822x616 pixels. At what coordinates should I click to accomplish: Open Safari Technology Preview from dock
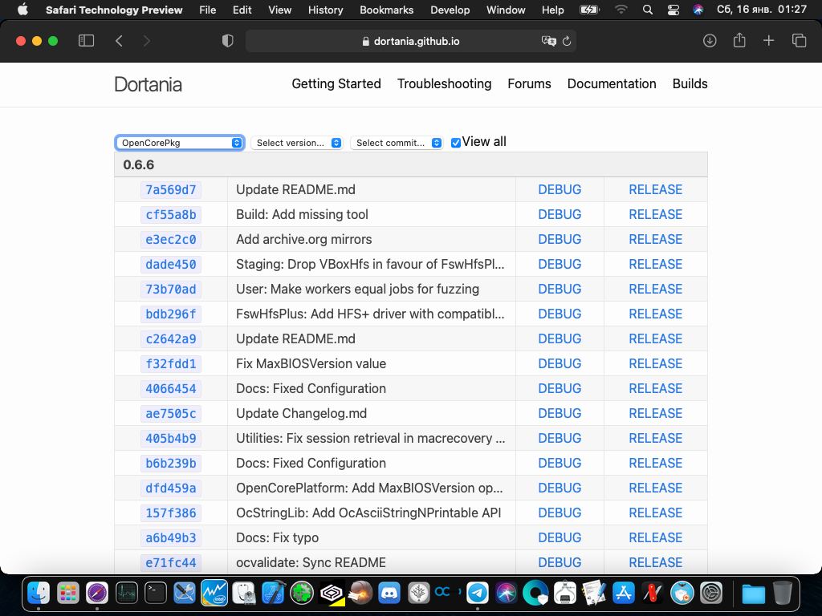(x=97, y=593)
